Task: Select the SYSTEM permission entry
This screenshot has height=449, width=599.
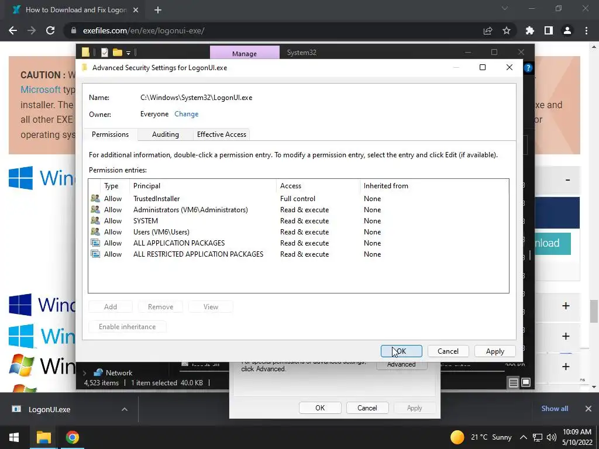Action: click(298, 220)
